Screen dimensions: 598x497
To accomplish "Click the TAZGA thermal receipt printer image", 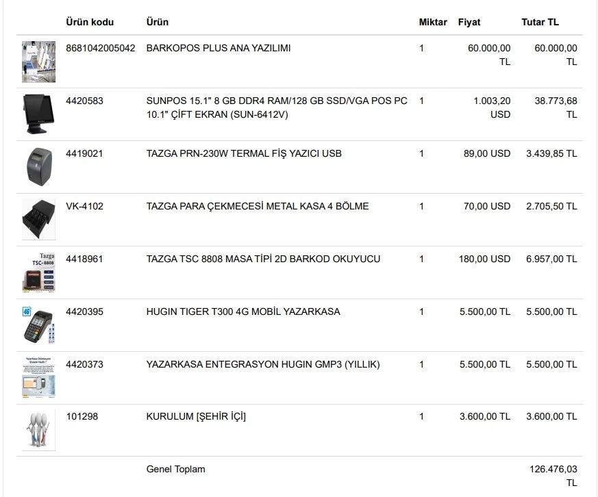I will pyautogui.click(x=38, y=166).
